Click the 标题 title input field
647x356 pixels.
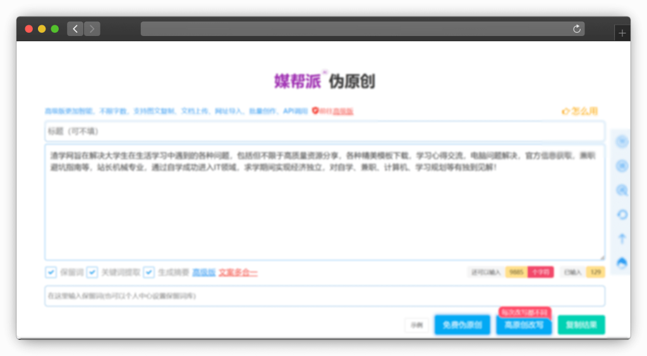tap(324, 131)
